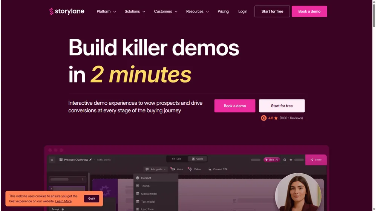Open the cookie Learn More link
This screenshot has width=377, height=211.
click(63, 201)
